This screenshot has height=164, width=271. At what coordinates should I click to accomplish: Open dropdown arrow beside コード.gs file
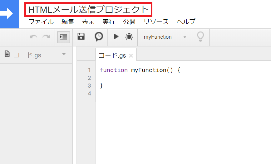click(x=64, y=54)
